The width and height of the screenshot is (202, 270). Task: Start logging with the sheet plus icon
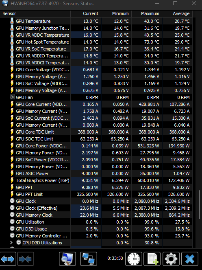[152, 259]
